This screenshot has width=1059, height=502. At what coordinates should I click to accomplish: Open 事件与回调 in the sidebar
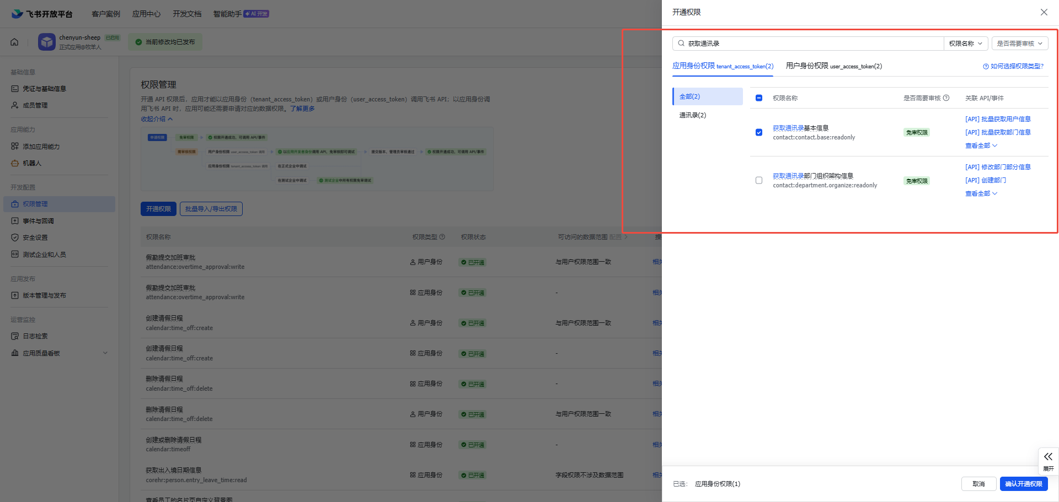(38, 221)
